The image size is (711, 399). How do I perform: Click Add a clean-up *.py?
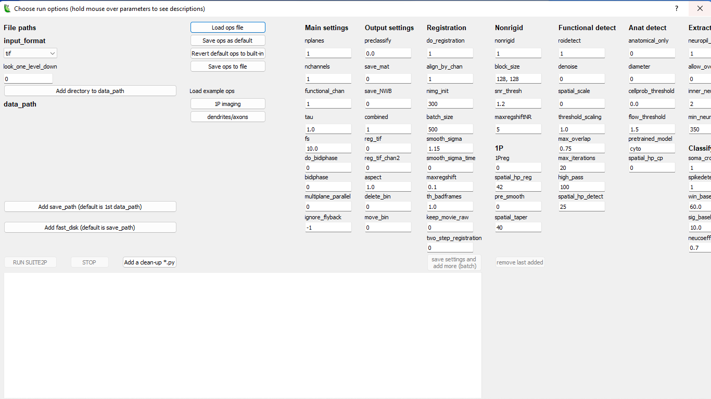click(x=149, y=262)
